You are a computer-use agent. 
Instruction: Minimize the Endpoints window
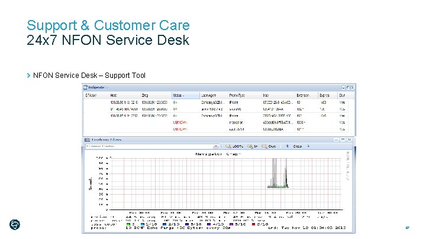[x=343, y=87]
